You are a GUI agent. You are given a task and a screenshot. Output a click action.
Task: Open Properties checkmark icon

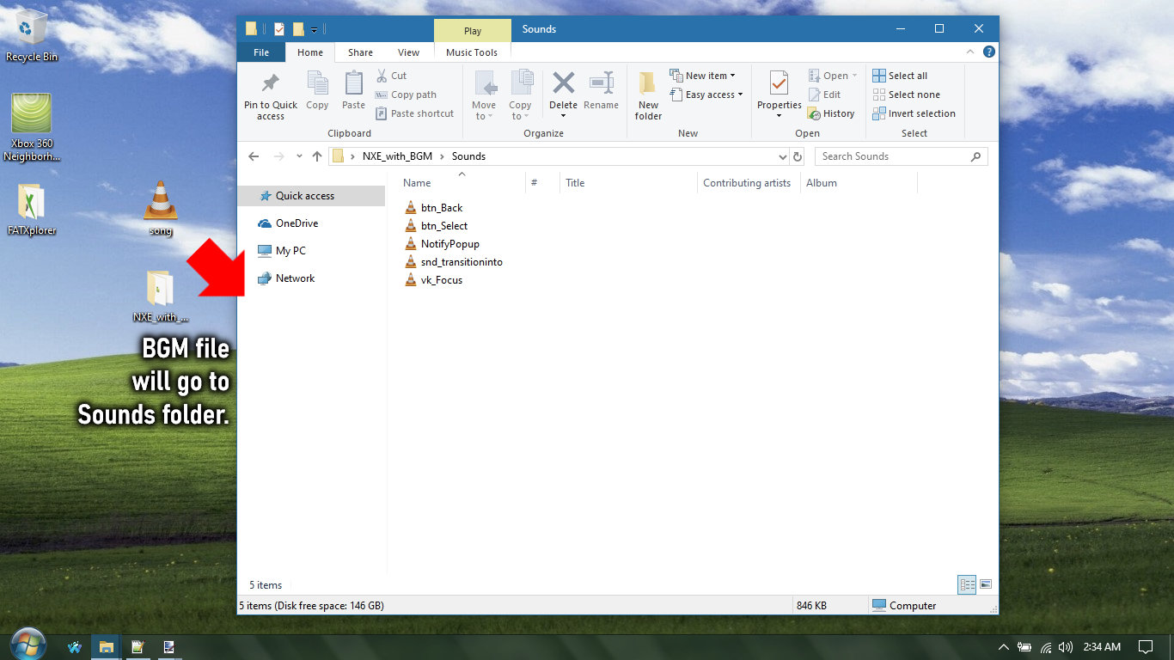[x=779, y=83]
